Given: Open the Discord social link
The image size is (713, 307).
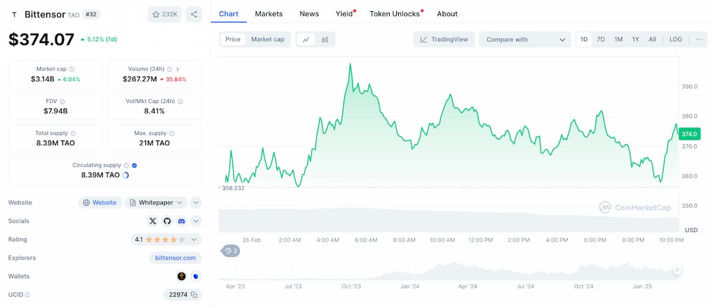Looking at the screenshot, I should click(x=181, y=221).
